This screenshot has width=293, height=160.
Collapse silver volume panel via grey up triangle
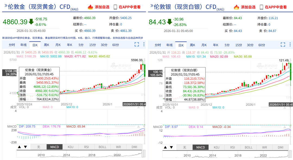click(285, 107)
